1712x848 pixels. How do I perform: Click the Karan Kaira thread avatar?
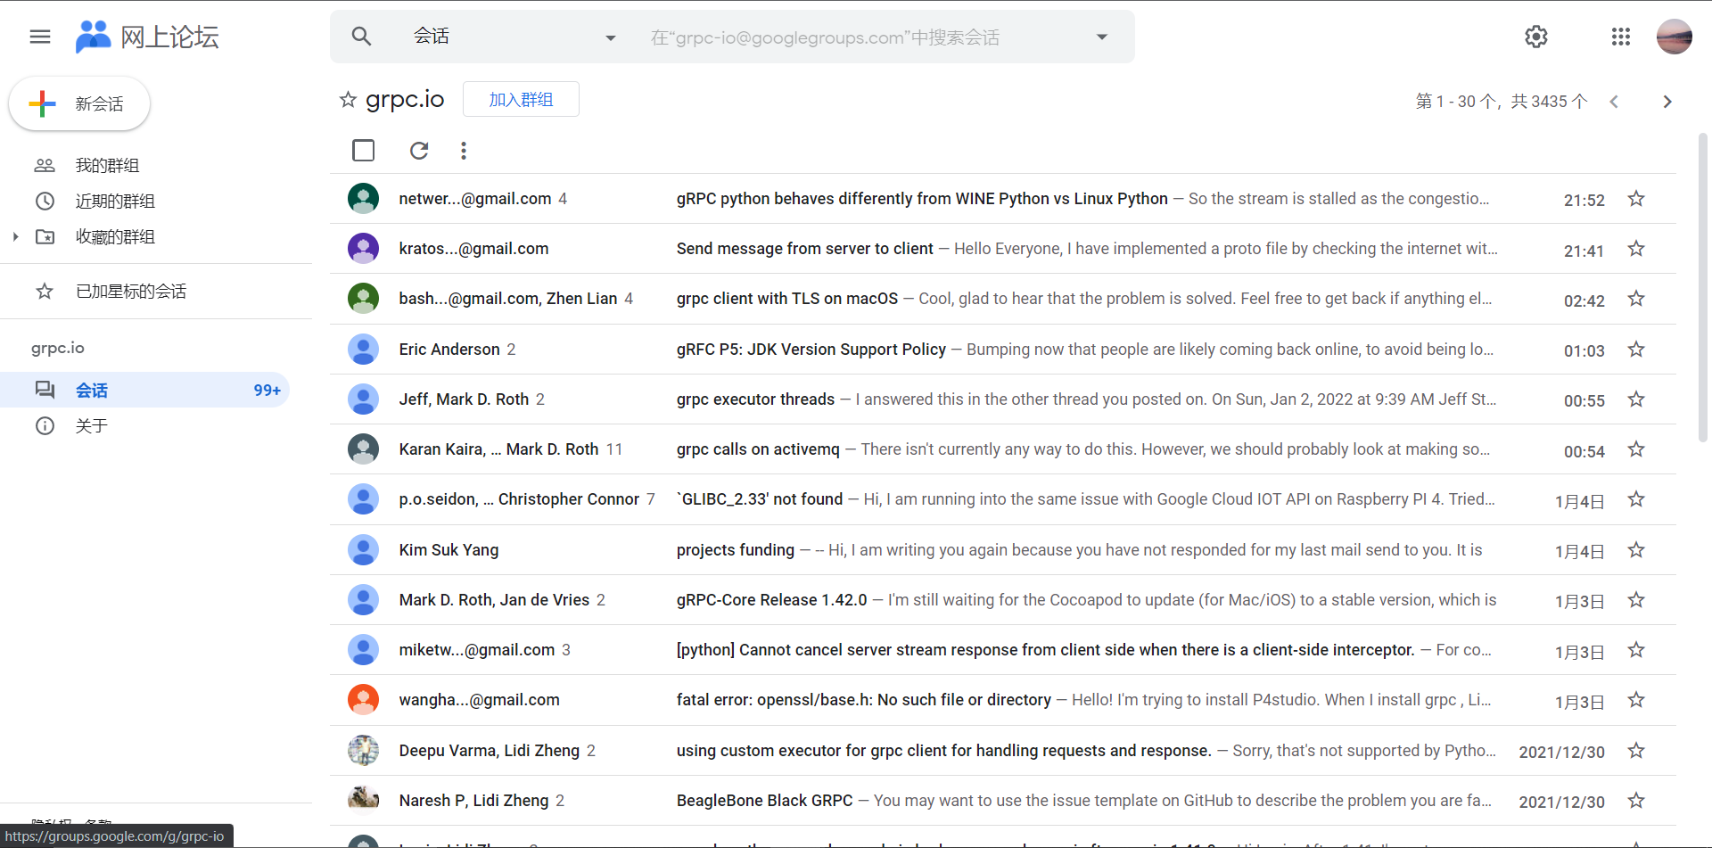[363, 449]
